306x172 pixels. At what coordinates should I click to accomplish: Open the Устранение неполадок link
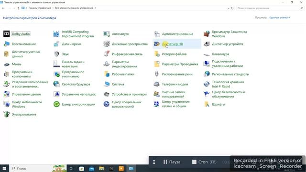(x=79, y=95)
